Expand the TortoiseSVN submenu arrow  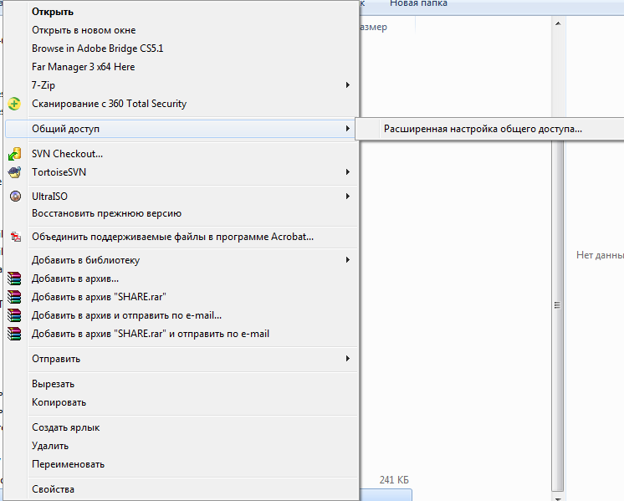point(348,172)
